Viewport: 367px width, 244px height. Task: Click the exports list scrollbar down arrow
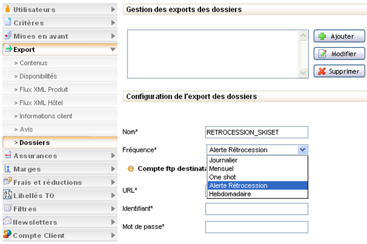point(303,73)
